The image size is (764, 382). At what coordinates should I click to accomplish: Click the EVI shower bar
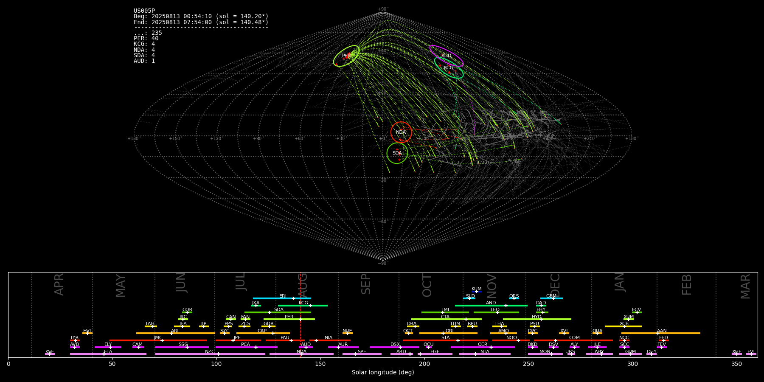(751, 354)
